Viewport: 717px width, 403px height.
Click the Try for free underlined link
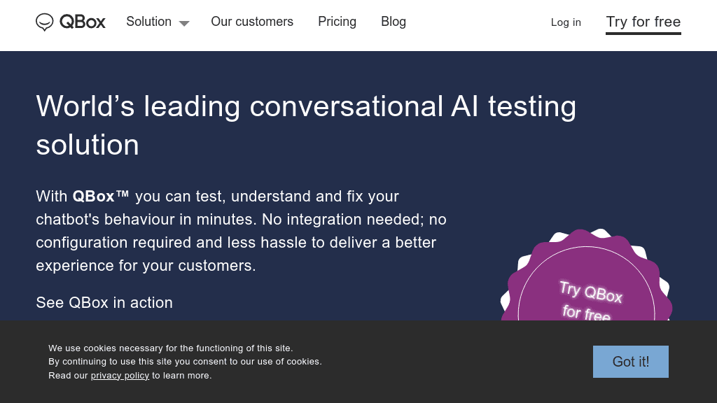643,22
